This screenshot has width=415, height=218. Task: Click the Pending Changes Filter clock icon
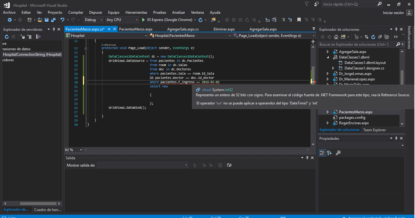[356, 37]
